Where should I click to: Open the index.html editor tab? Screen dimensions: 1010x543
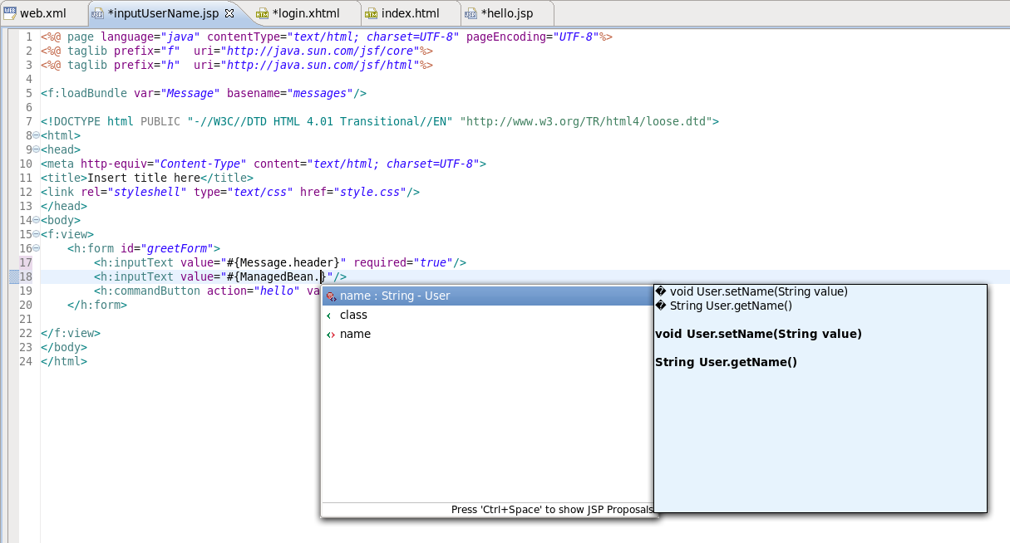click(410, 13)
